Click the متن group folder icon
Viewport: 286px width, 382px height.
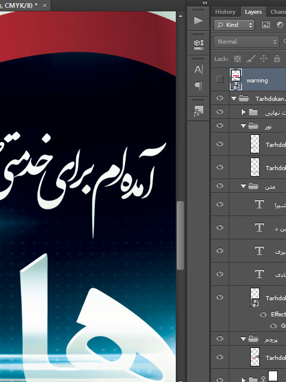pos(253,186)
